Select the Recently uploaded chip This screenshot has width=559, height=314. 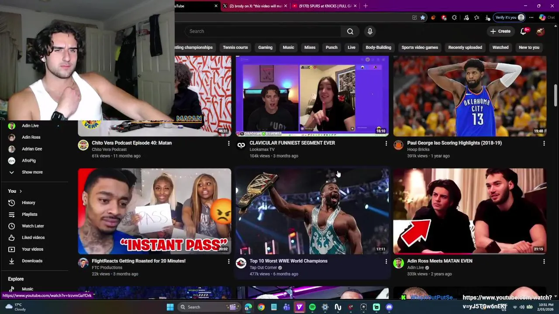pos(465,48)
